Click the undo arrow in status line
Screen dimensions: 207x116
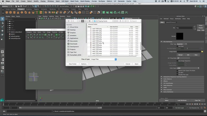[x=24, y=6]
